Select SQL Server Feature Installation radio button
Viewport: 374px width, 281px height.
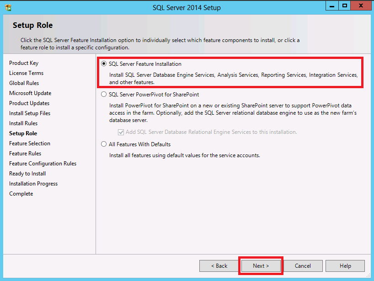103,64
